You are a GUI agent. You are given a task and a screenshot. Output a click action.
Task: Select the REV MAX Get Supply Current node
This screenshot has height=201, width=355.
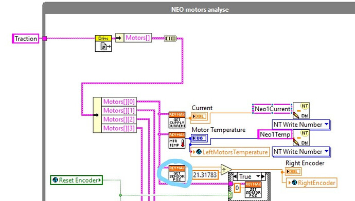[177, 120]
